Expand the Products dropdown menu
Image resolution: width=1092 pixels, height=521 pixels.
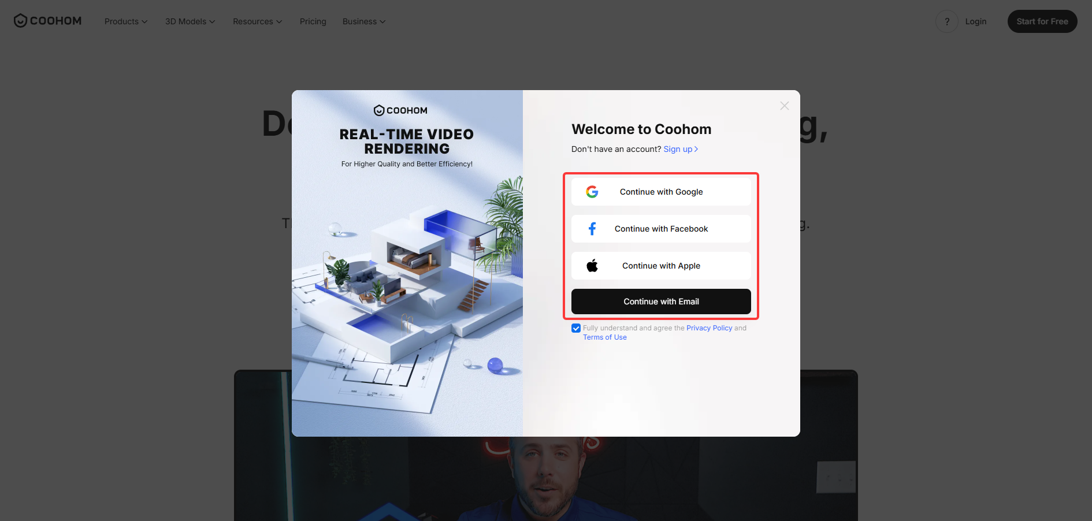tap(126, 21)
